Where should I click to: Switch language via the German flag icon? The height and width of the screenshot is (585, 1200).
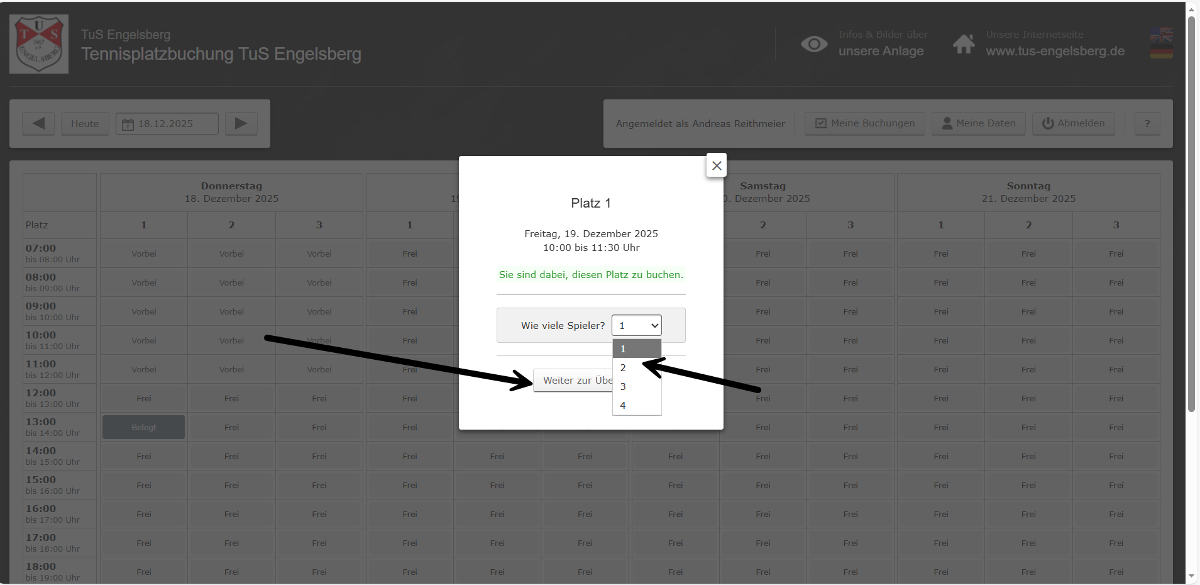tap(1161, 52)
